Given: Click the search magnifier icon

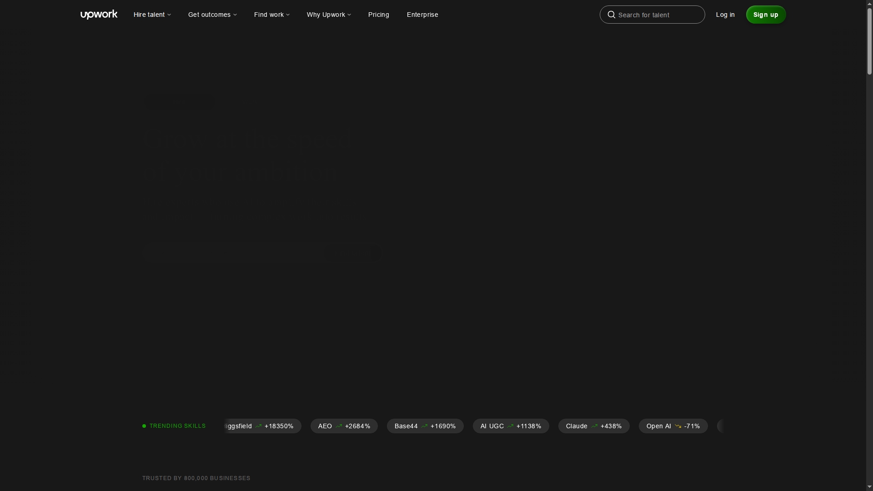Looking at the screenshot, I should 612,15.
